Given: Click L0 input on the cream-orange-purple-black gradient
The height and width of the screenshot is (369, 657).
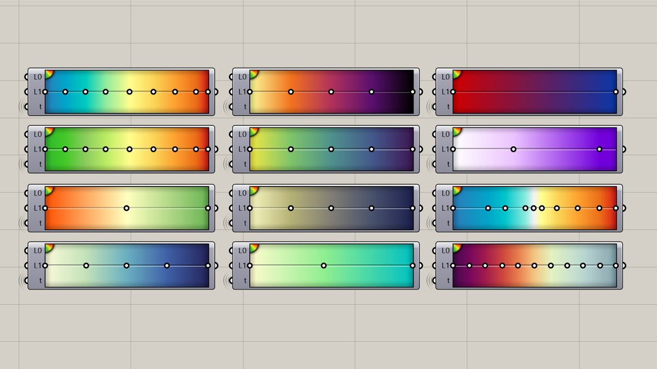Looking at the screenshot, I should pyautogui.click(x=243, y=77).
